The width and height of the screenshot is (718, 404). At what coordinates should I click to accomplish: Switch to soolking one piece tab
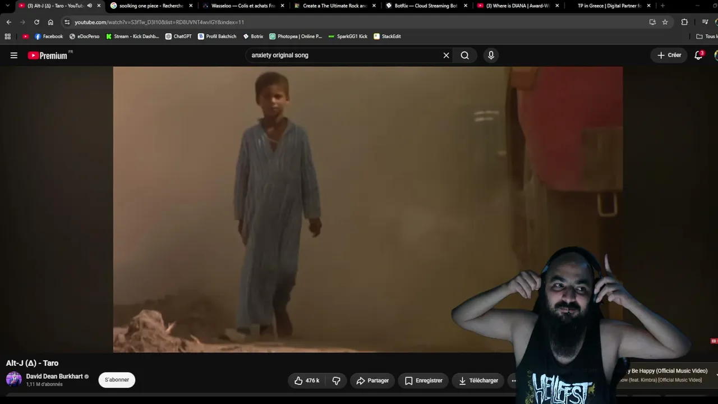(151, 6)
